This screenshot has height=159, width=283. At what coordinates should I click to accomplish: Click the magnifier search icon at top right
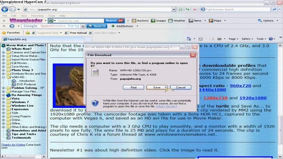click(274, 9)
